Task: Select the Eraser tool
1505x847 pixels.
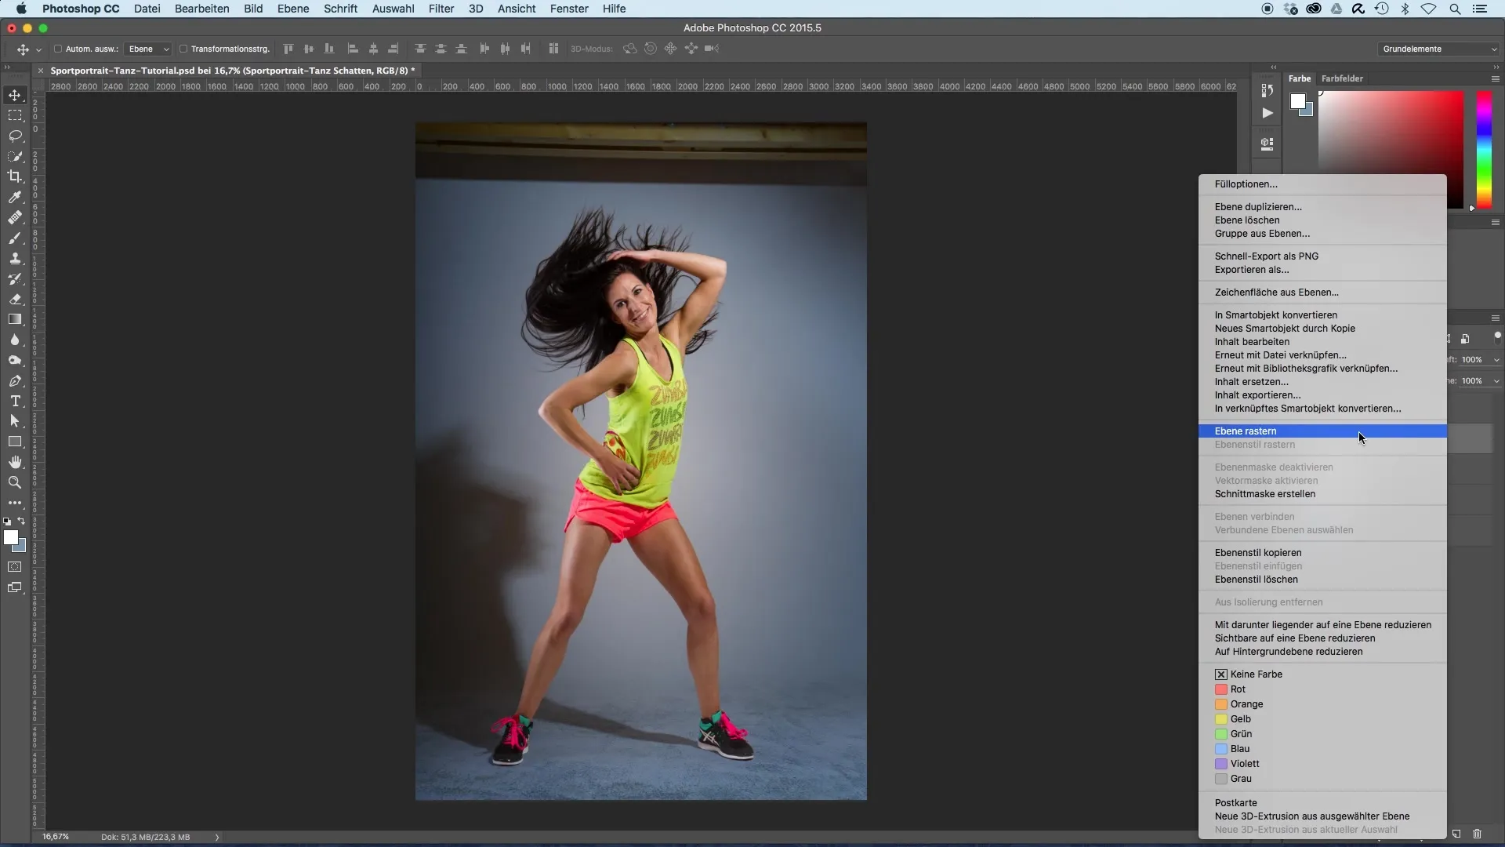Action: 15,299
